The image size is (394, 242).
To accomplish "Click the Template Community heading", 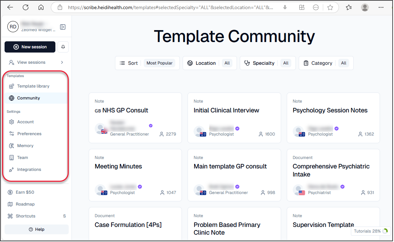I will [234, 36].
